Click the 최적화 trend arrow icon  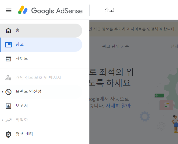click(x=9, y=120)
